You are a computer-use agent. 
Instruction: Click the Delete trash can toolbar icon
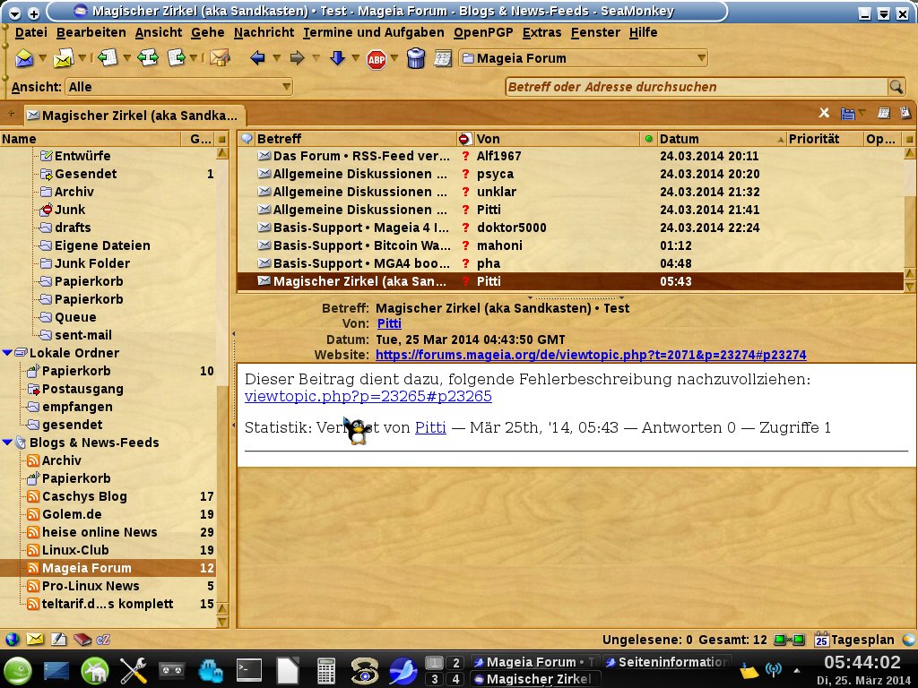[x=416, y=58]
